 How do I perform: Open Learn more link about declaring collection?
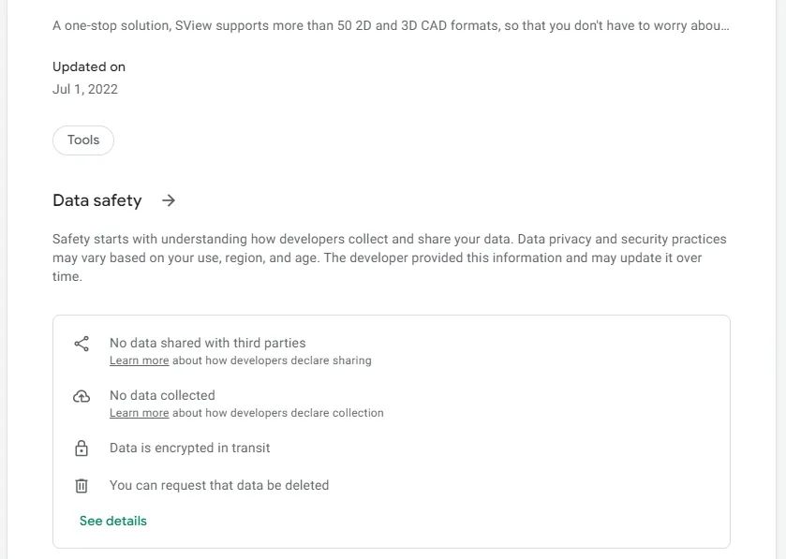(139, 413)
